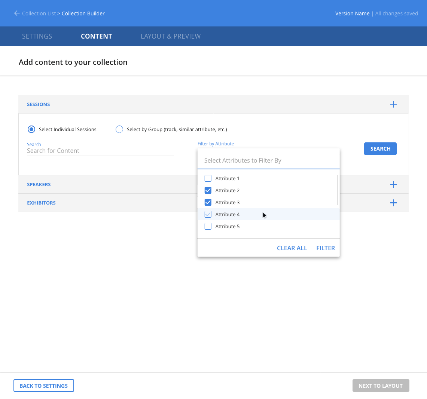427x399 pixels.
Task: Expand Speakers with the plus icon
Action: pyautogui.click(x=393, y=184)
